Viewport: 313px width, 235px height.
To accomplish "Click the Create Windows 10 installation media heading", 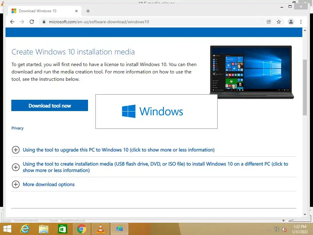I will [x=73, y=52].
